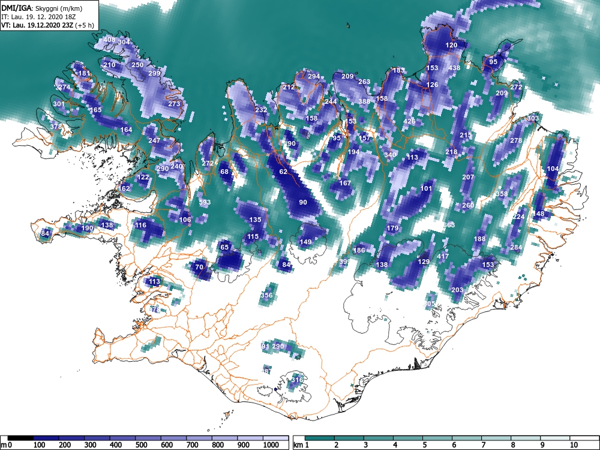Click the initial time line 'IT: Lau. 19. 12. 2020 18Z'
The width and height of the screenshot is (600, 450).
[38, 17]
